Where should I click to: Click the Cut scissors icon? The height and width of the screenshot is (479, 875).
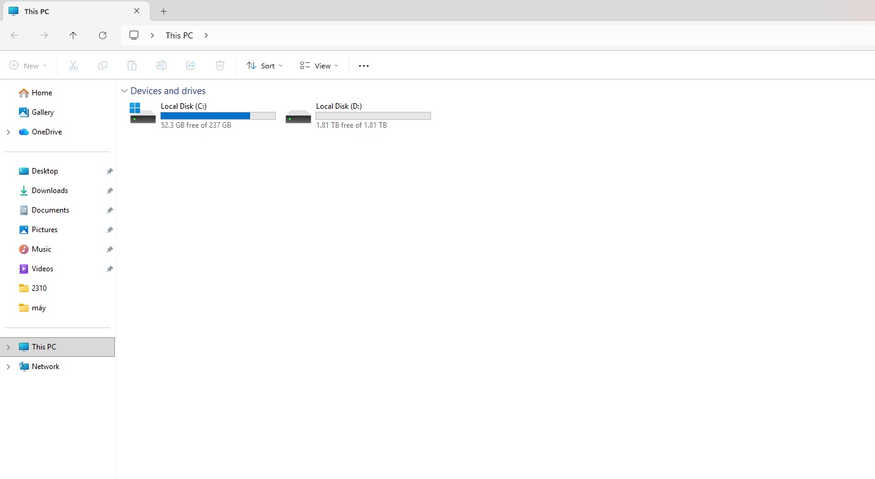coord(73,65)
